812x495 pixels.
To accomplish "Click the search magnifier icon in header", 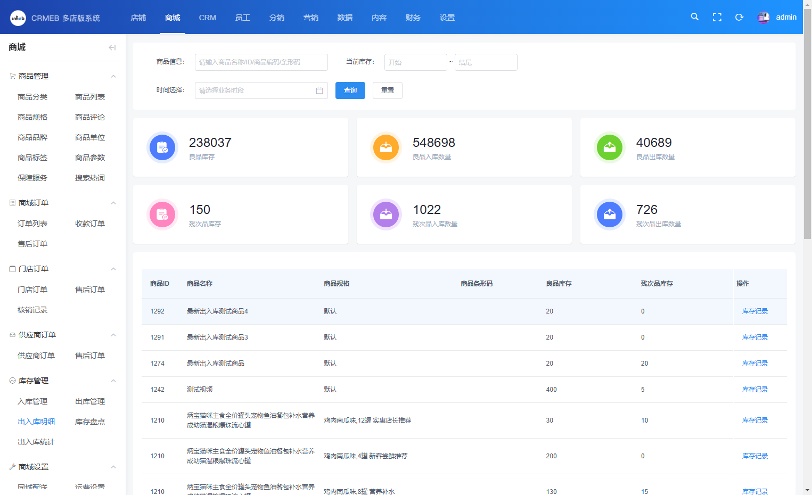I will 694,17.
